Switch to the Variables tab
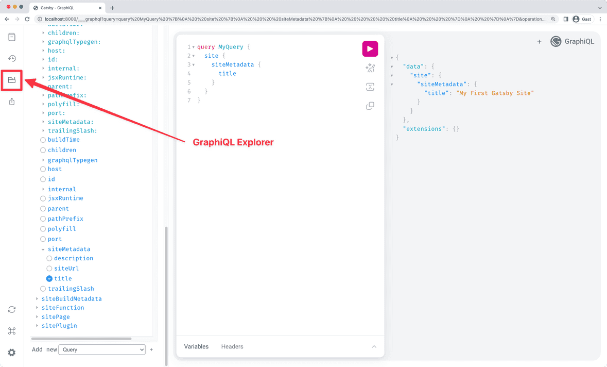The width and height of the screenshot is (607, 367). [196, 346]
